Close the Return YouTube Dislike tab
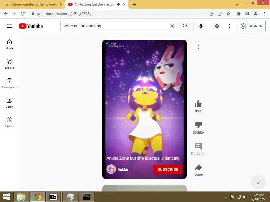Image resolution: width=270 pixels, height=202 pixels. click(x=61, y=4)
